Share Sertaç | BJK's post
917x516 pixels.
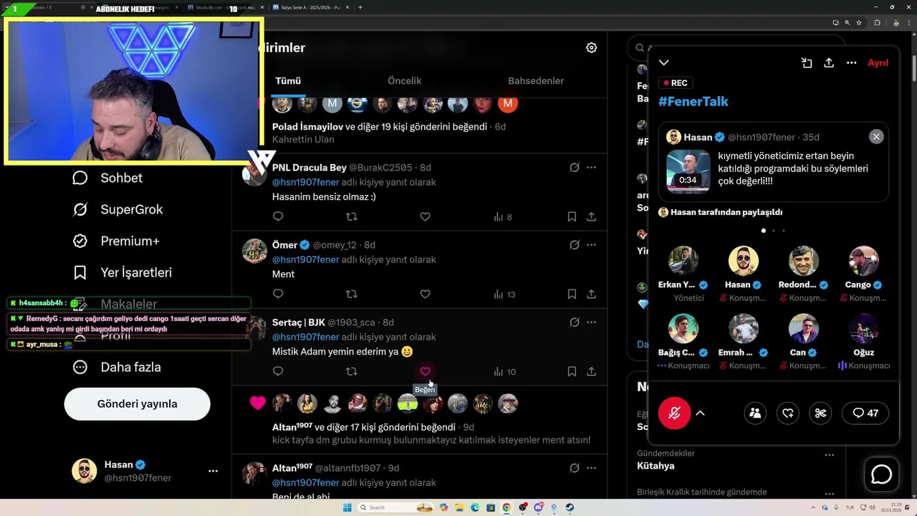[x=592, y=371]
